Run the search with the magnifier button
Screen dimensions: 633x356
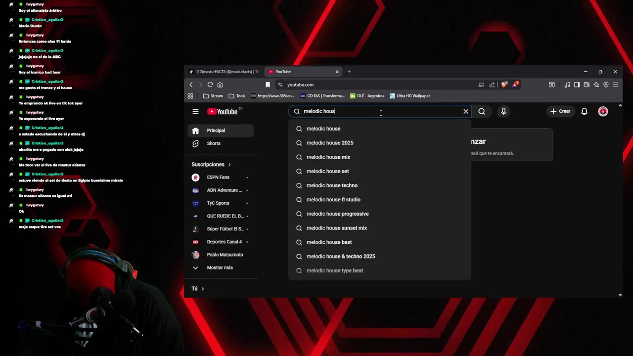pyautogui.click(x=482, y=111)
